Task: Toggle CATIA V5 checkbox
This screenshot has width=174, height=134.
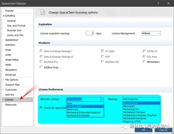Action: (x=144, y=51)
